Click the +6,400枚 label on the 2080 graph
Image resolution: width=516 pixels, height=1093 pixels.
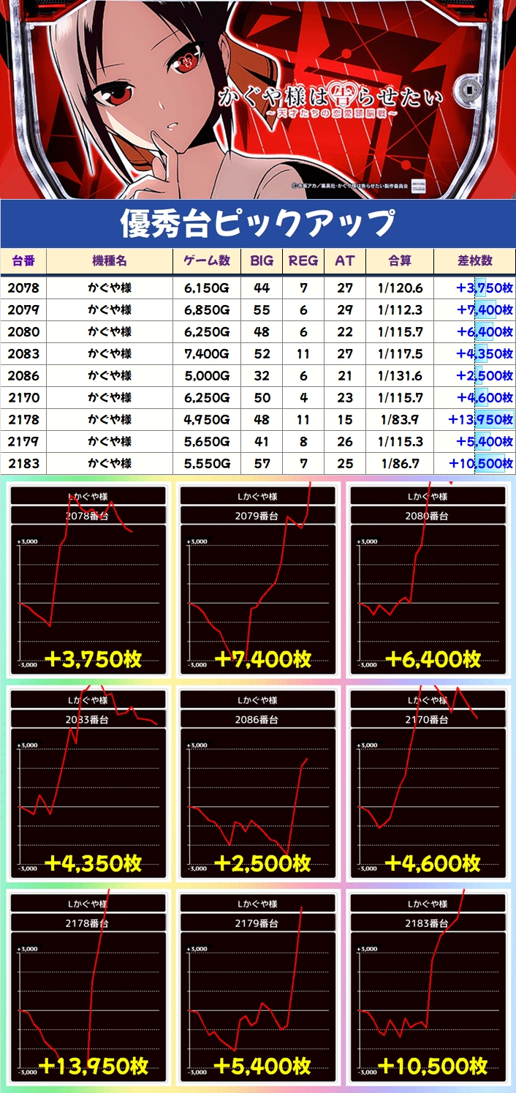click(432, 659)
